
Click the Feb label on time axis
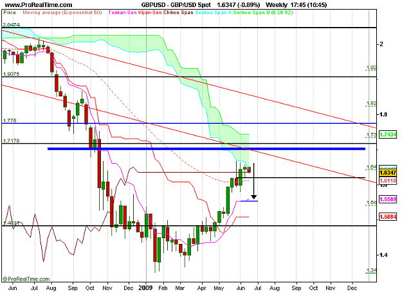(163, 288)
